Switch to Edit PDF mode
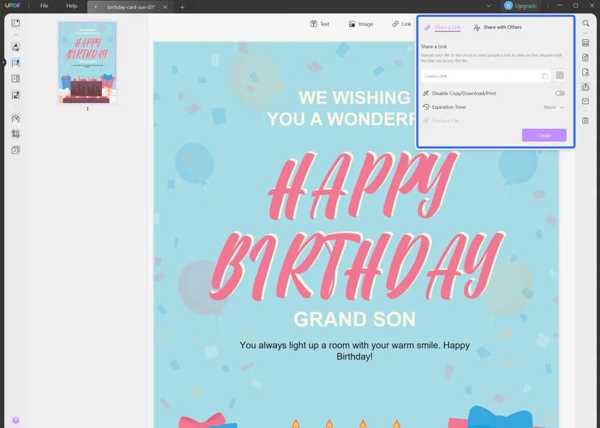 point(16,63)
